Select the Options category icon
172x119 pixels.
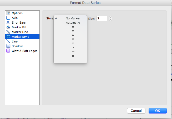point(8,13)
